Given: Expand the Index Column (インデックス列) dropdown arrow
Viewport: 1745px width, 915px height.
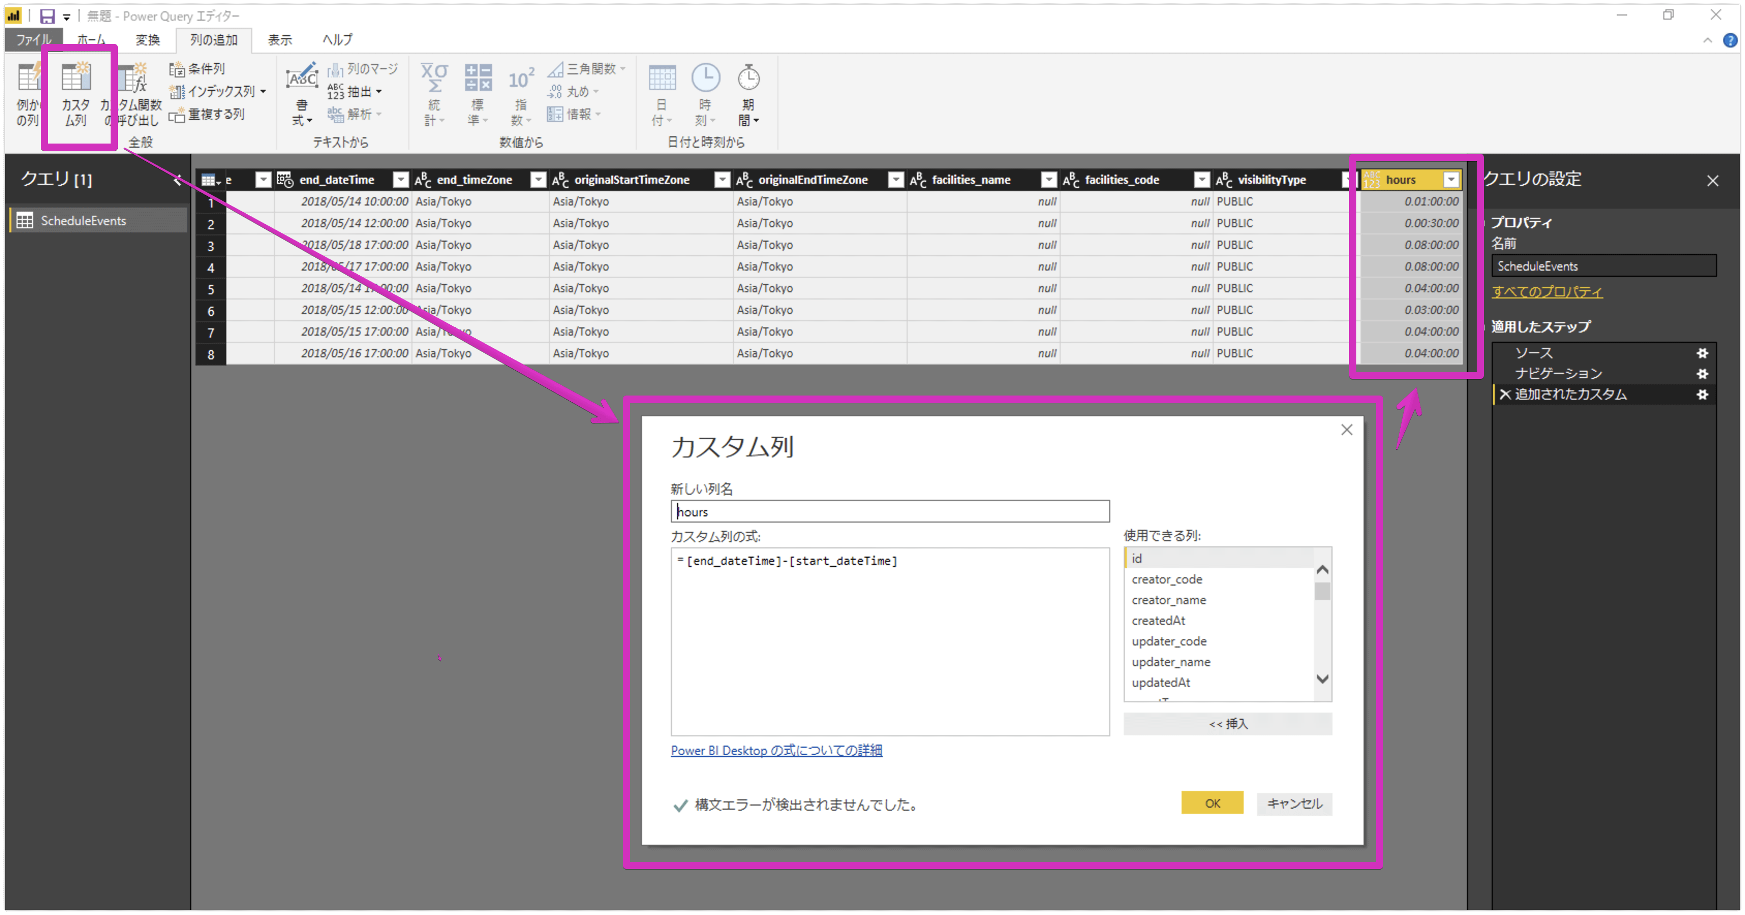Looking at the screenshot, I should [x=263, y=91].
